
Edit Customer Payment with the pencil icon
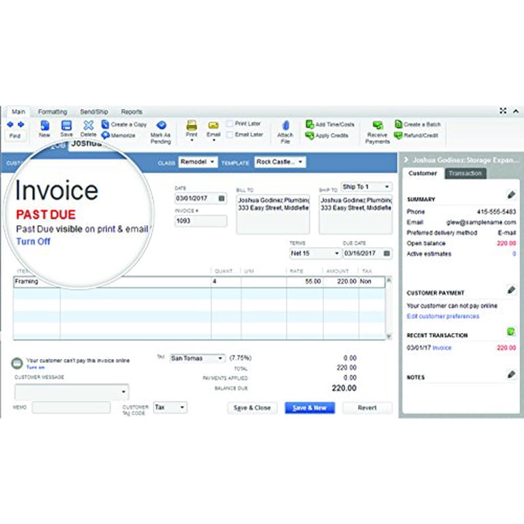511,290
